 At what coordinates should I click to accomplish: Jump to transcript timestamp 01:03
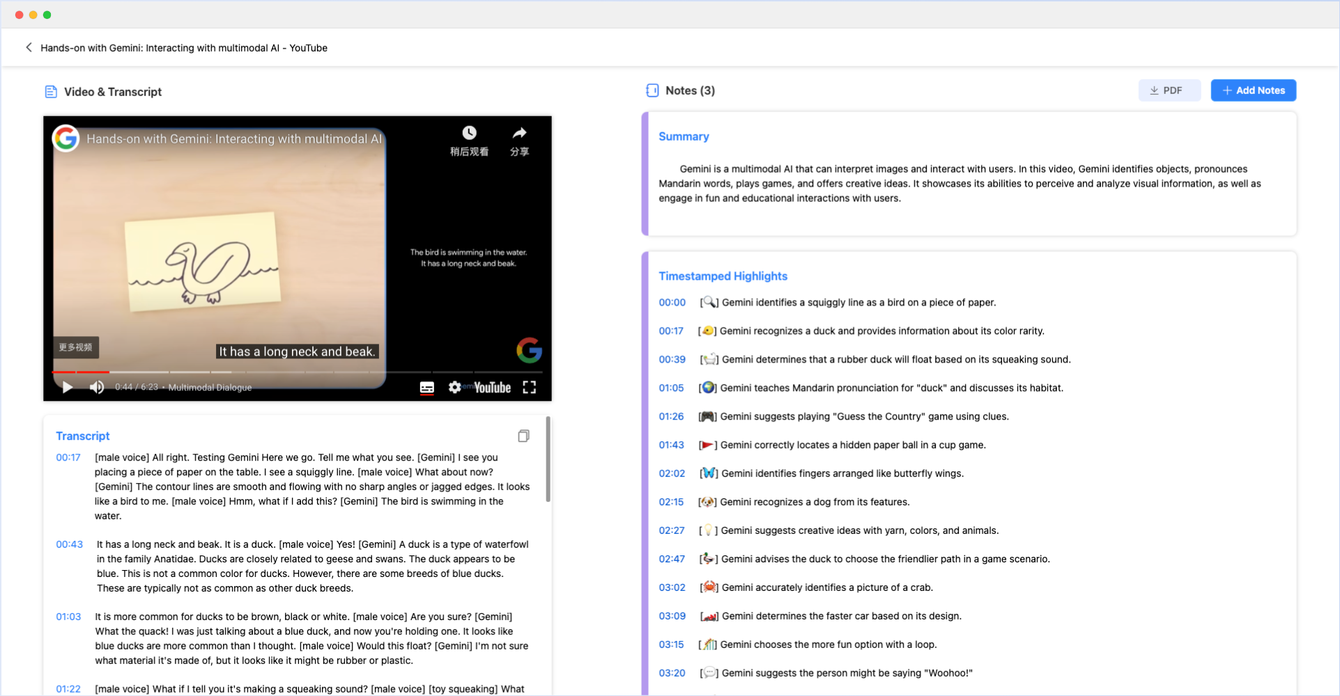(x=68, y=617)
